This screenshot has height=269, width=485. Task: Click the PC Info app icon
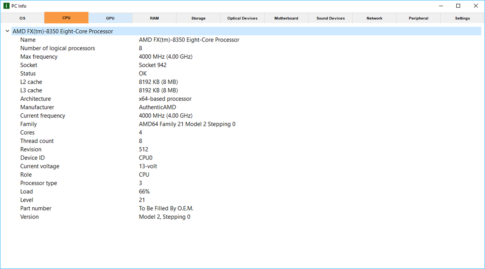(6, 6)
